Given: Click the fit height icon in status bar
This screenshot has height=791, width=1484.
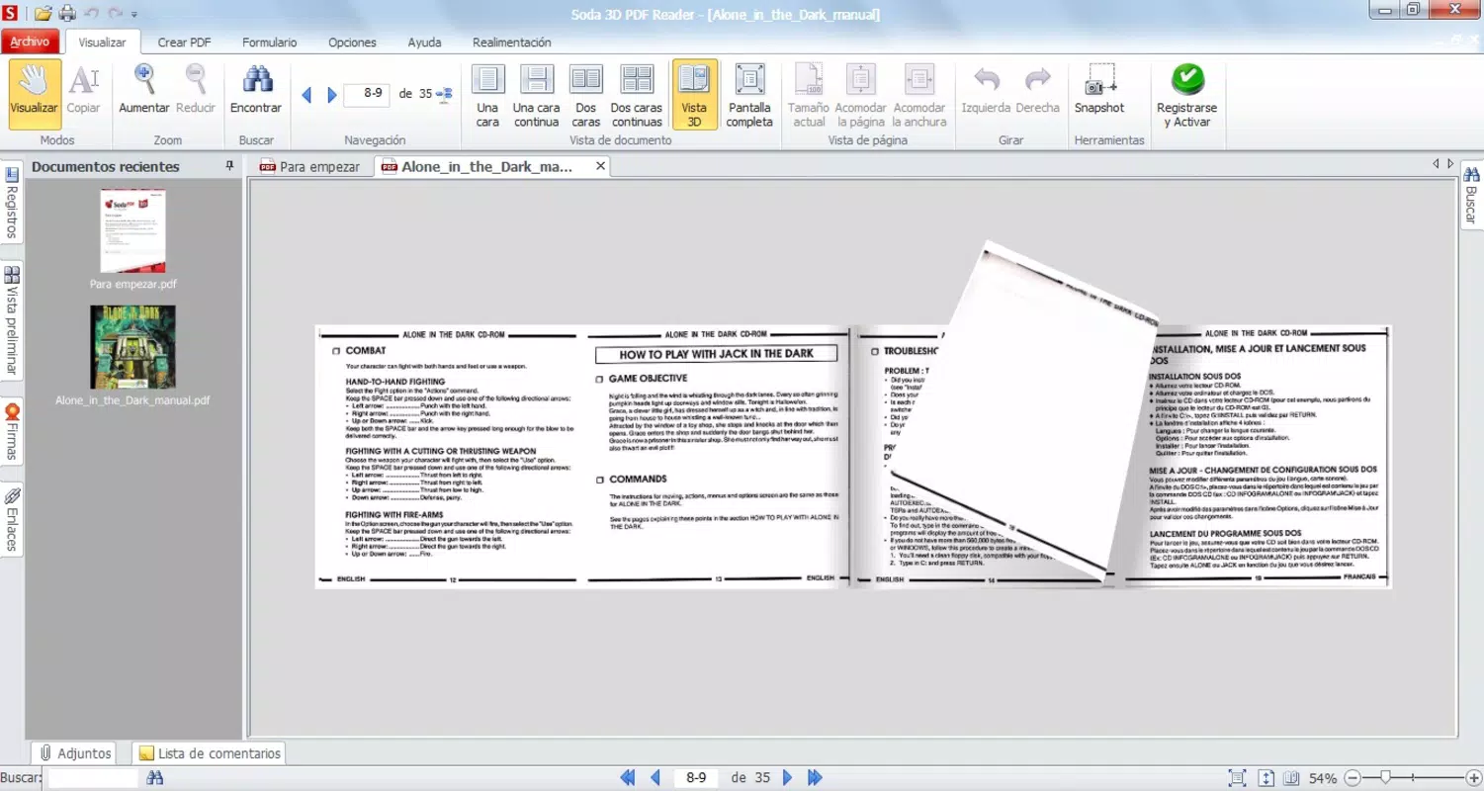Looking at the screenshot, I should click(x=1266, y=778).
